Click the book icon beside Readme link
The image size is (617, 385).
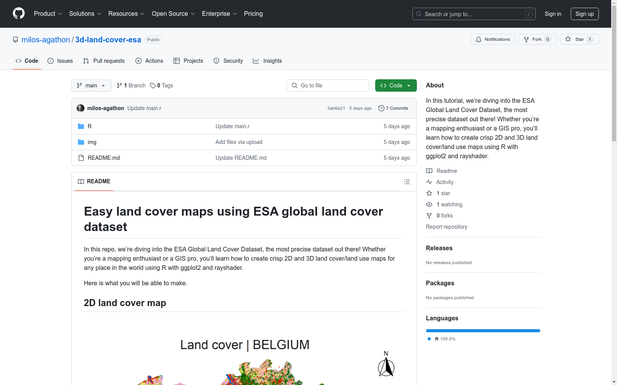(x=429, y=171)
